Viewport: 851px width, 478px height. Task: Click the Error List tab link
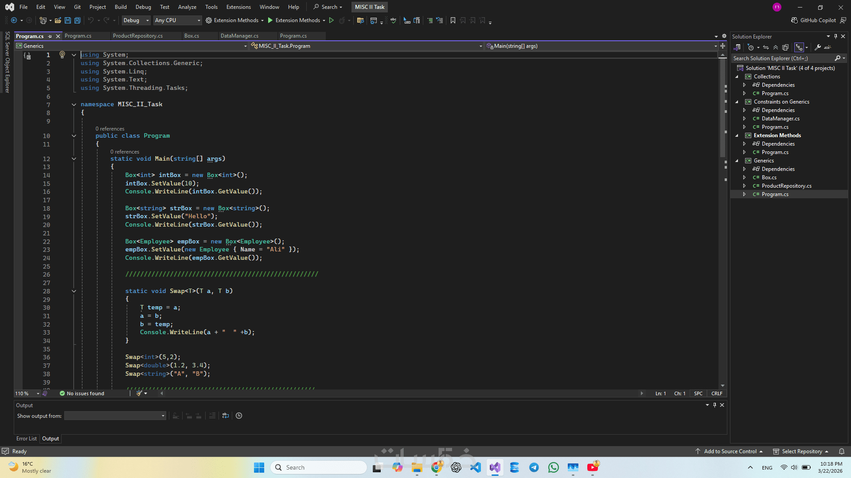[26, 439]
